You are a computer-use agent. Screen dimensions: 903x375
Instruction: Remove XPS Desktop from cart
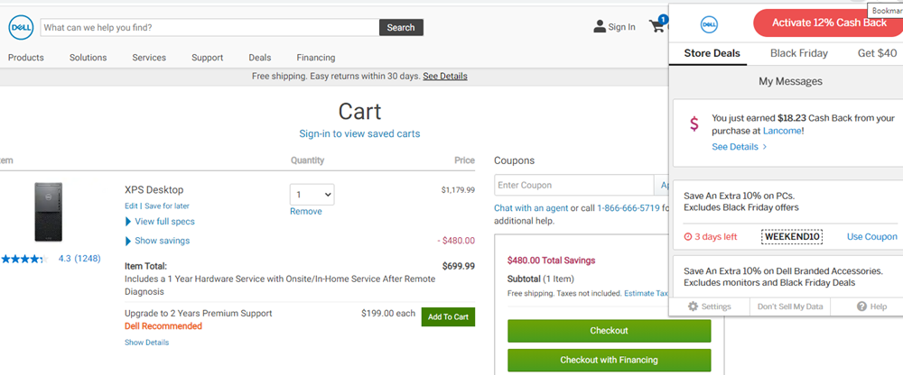[x=306, y=211]
